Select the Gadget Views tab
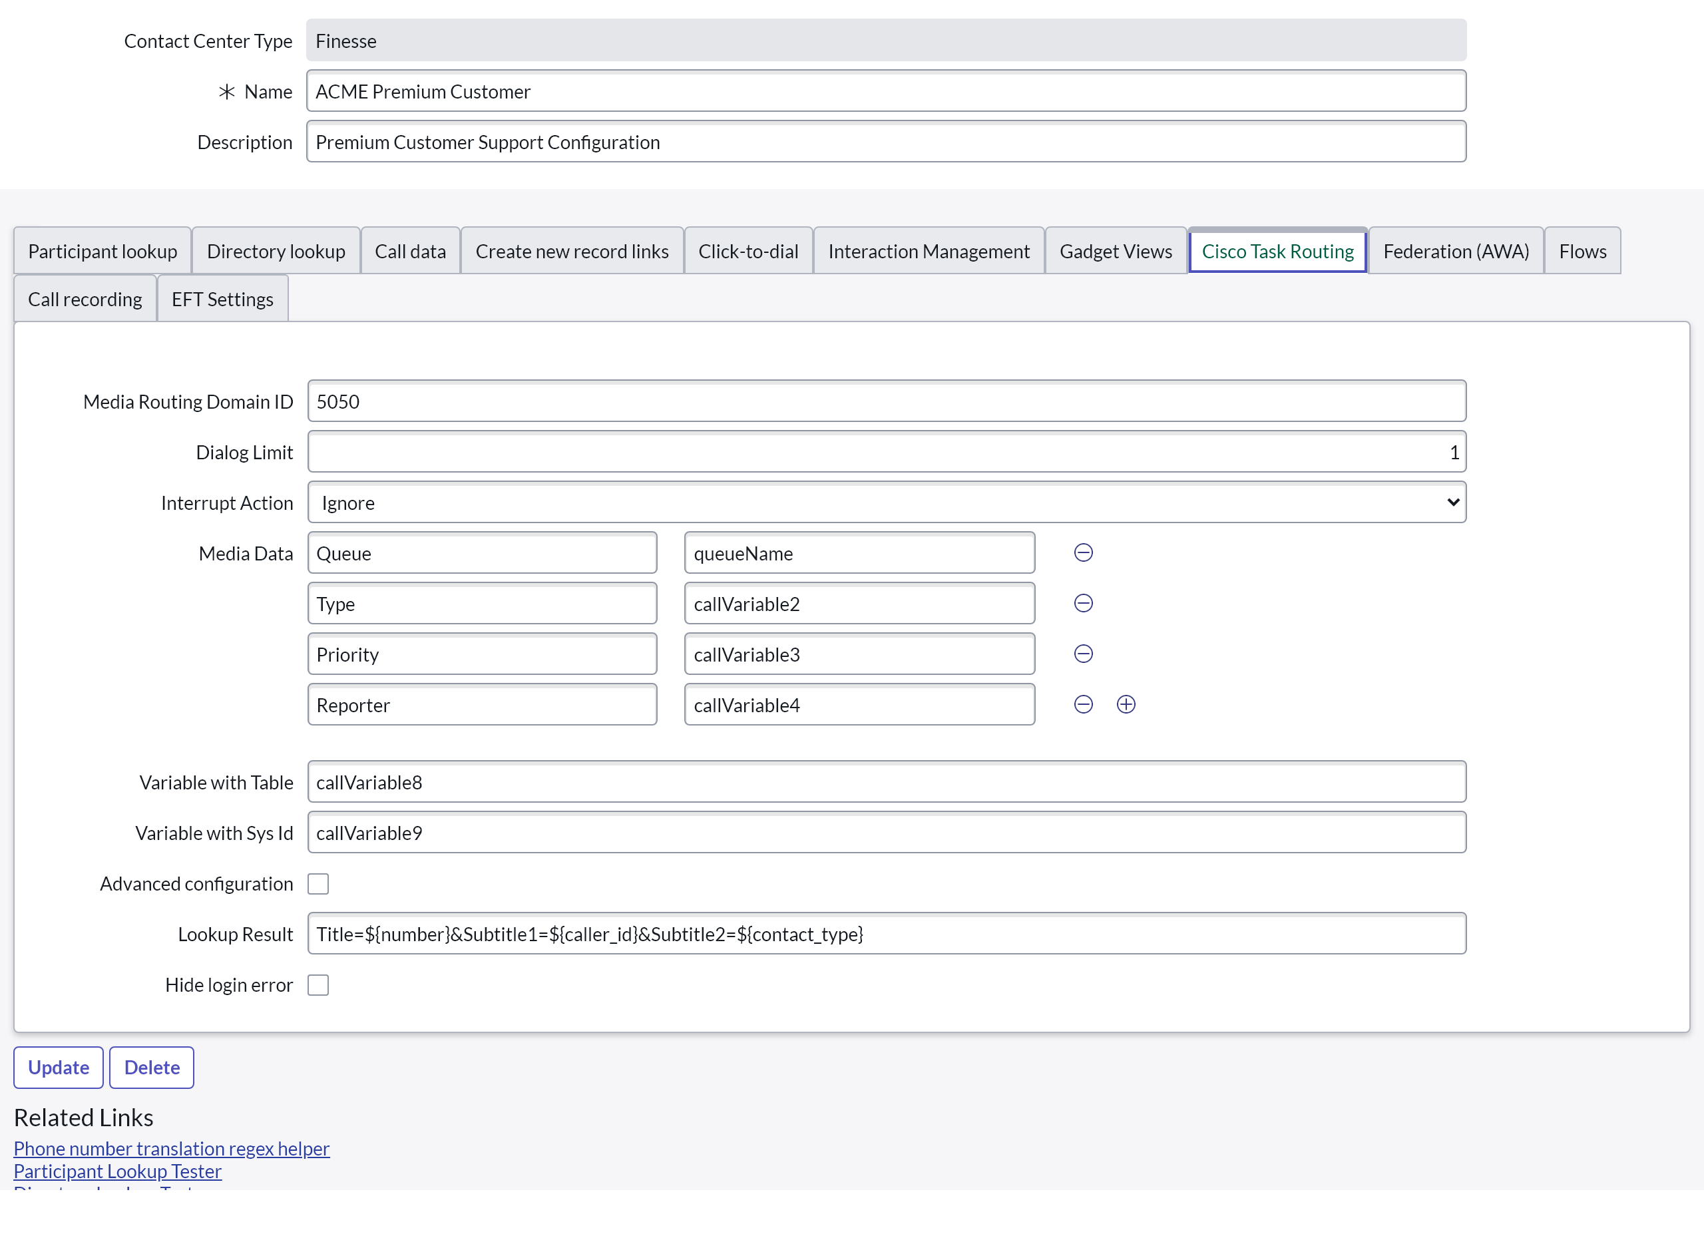Viewport: 1704px width, 1250px height. click(1116, 251)
